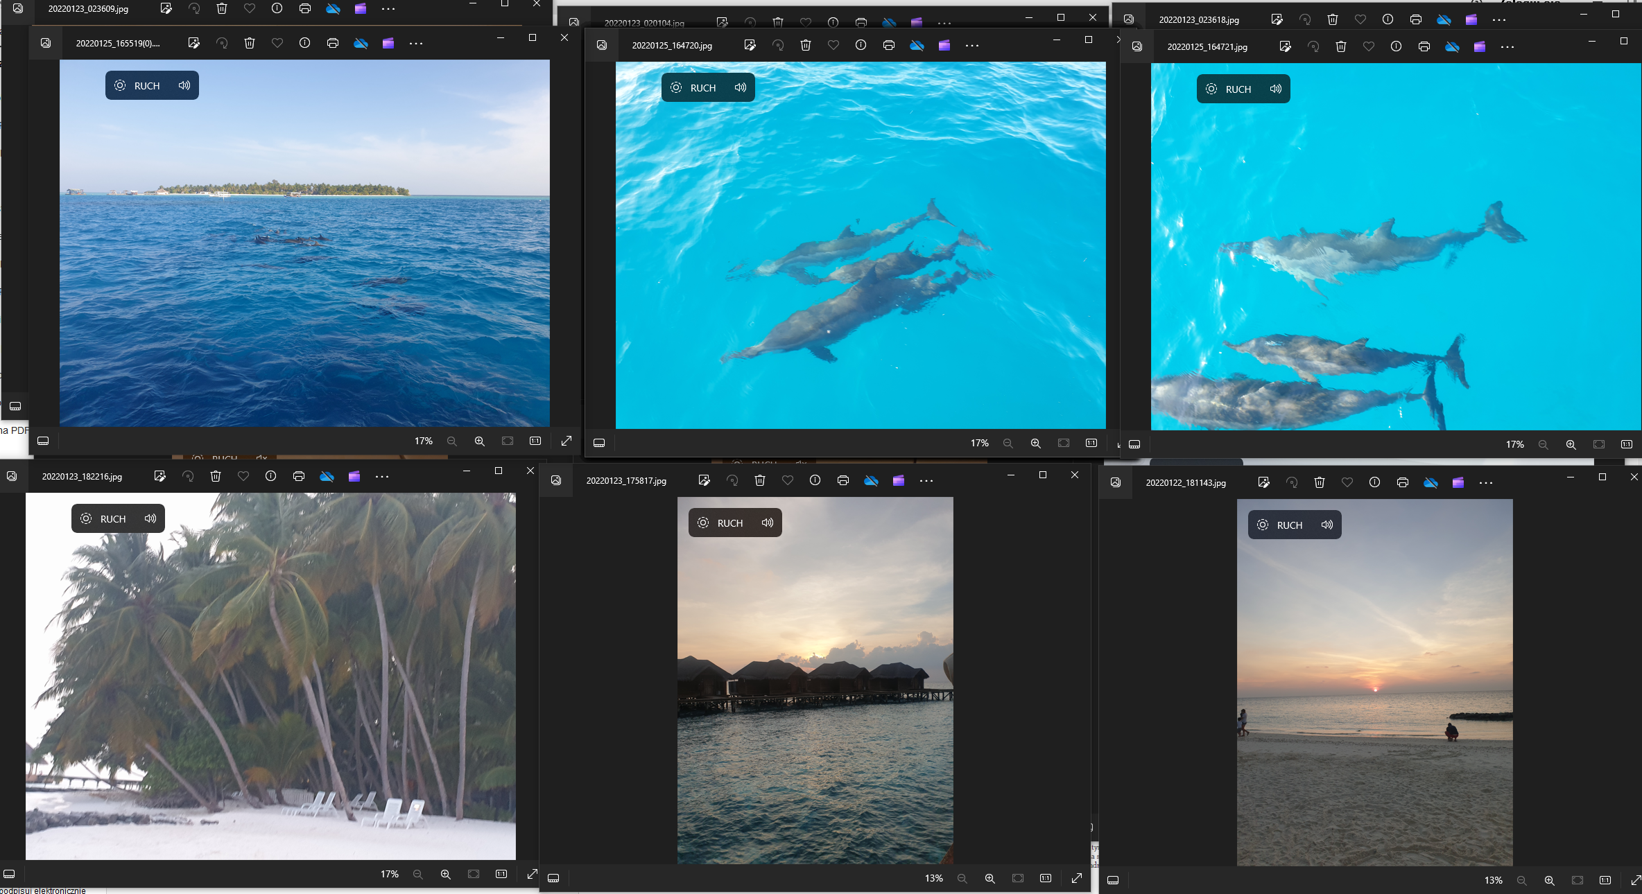View actual size in 20220125_164720 window
This screenshot has width=1642, height=894.
[x=1091, y=443]
